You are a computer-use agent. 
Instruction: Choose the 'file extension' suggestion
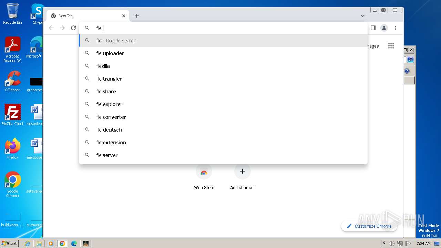click(x=223, y=143)
